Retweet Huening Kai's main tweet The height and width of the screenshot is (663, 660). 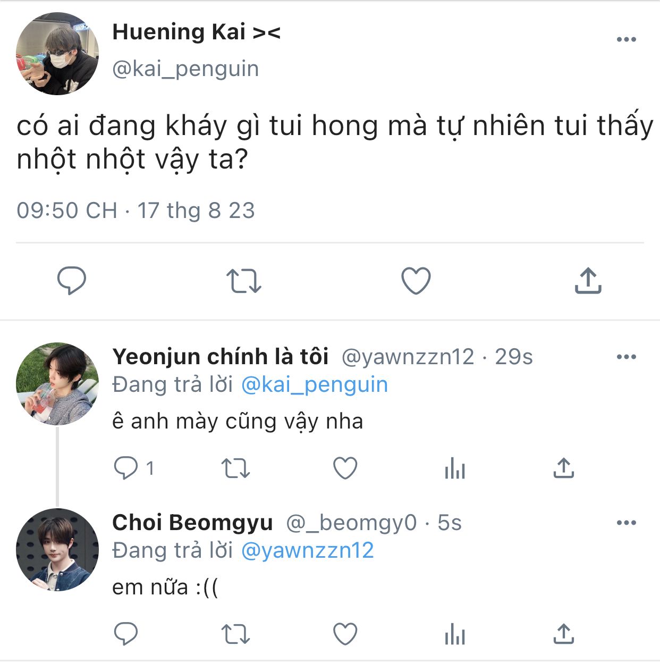point(244,281)
